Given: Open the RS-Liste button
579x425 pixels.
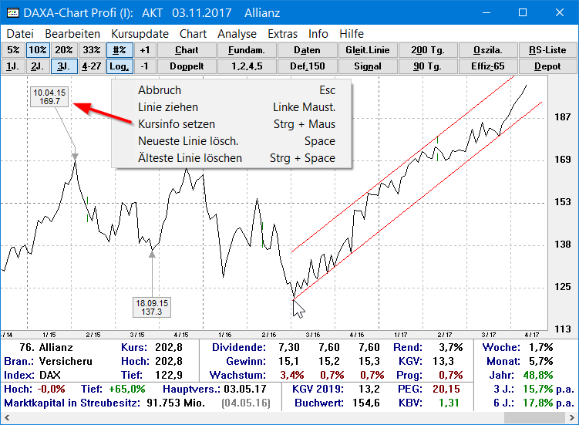Looking at the screenshot, I should [x=547, y=50].
